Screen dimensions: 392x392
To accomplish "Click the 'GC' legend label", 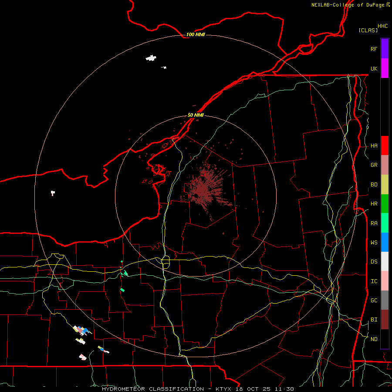I will tap(374, 301).
